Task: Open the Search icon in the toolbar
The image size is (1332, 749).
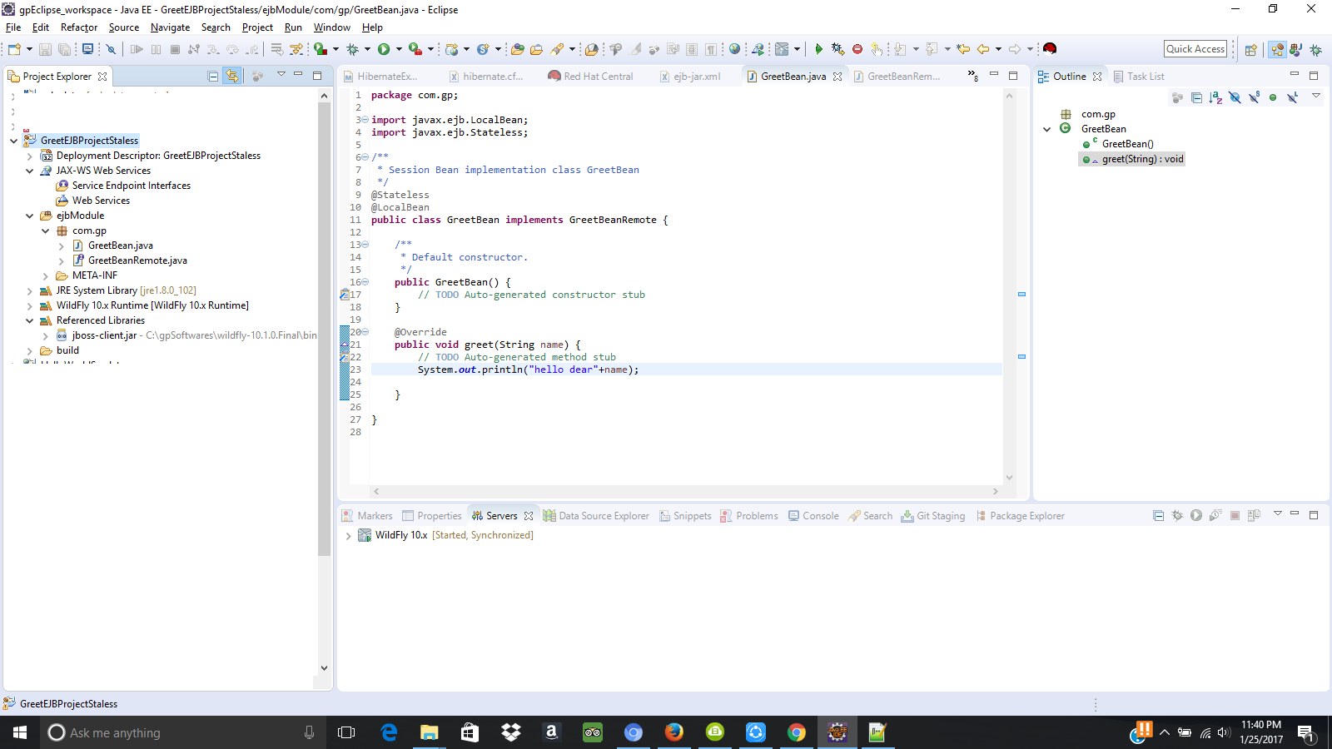Action: [x=559, y=48]
